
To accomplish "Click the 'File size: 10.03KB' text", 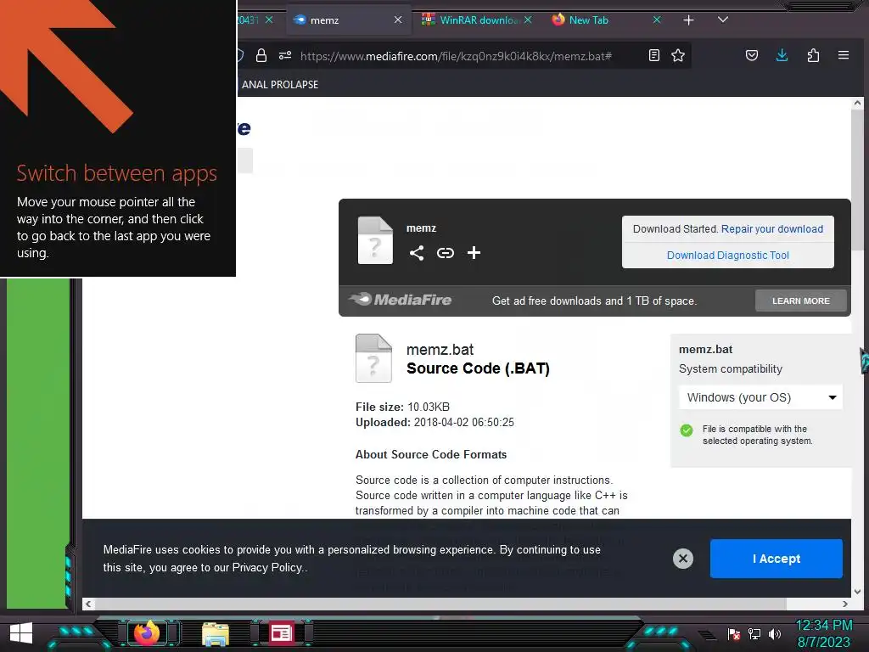I will (x=402, y=407).
